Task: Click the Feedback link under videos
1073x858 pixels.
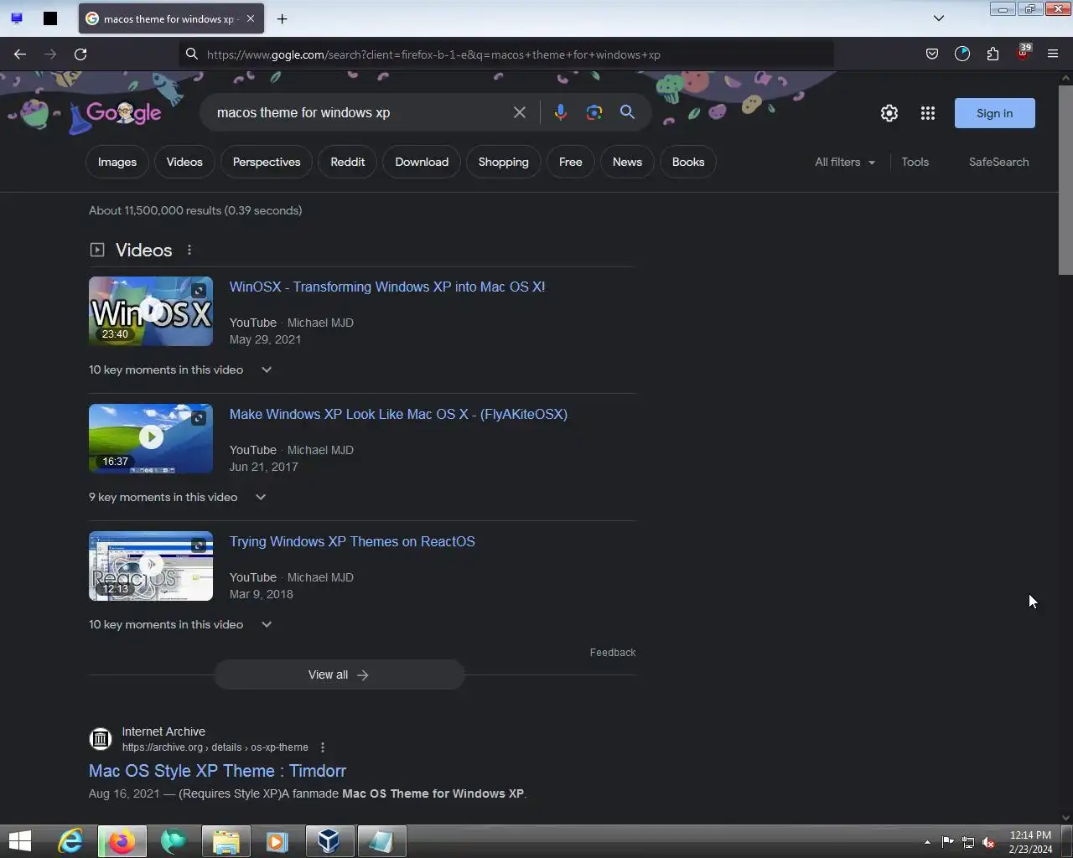Action: 613,652
